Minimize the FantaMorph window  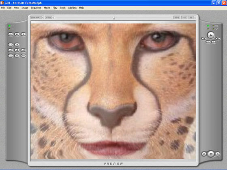click(214, 3)
